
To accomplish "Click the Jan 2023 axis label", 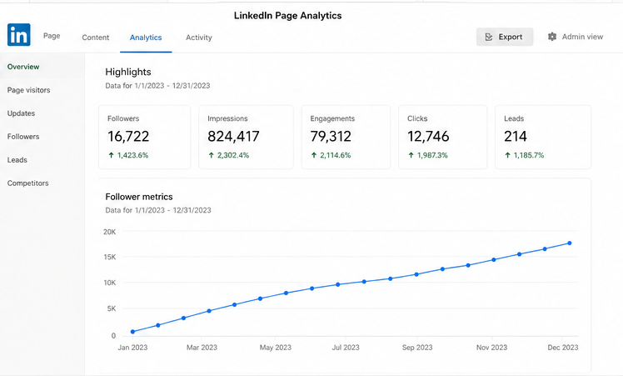I will pyautogui.click(x=132, y=348).
